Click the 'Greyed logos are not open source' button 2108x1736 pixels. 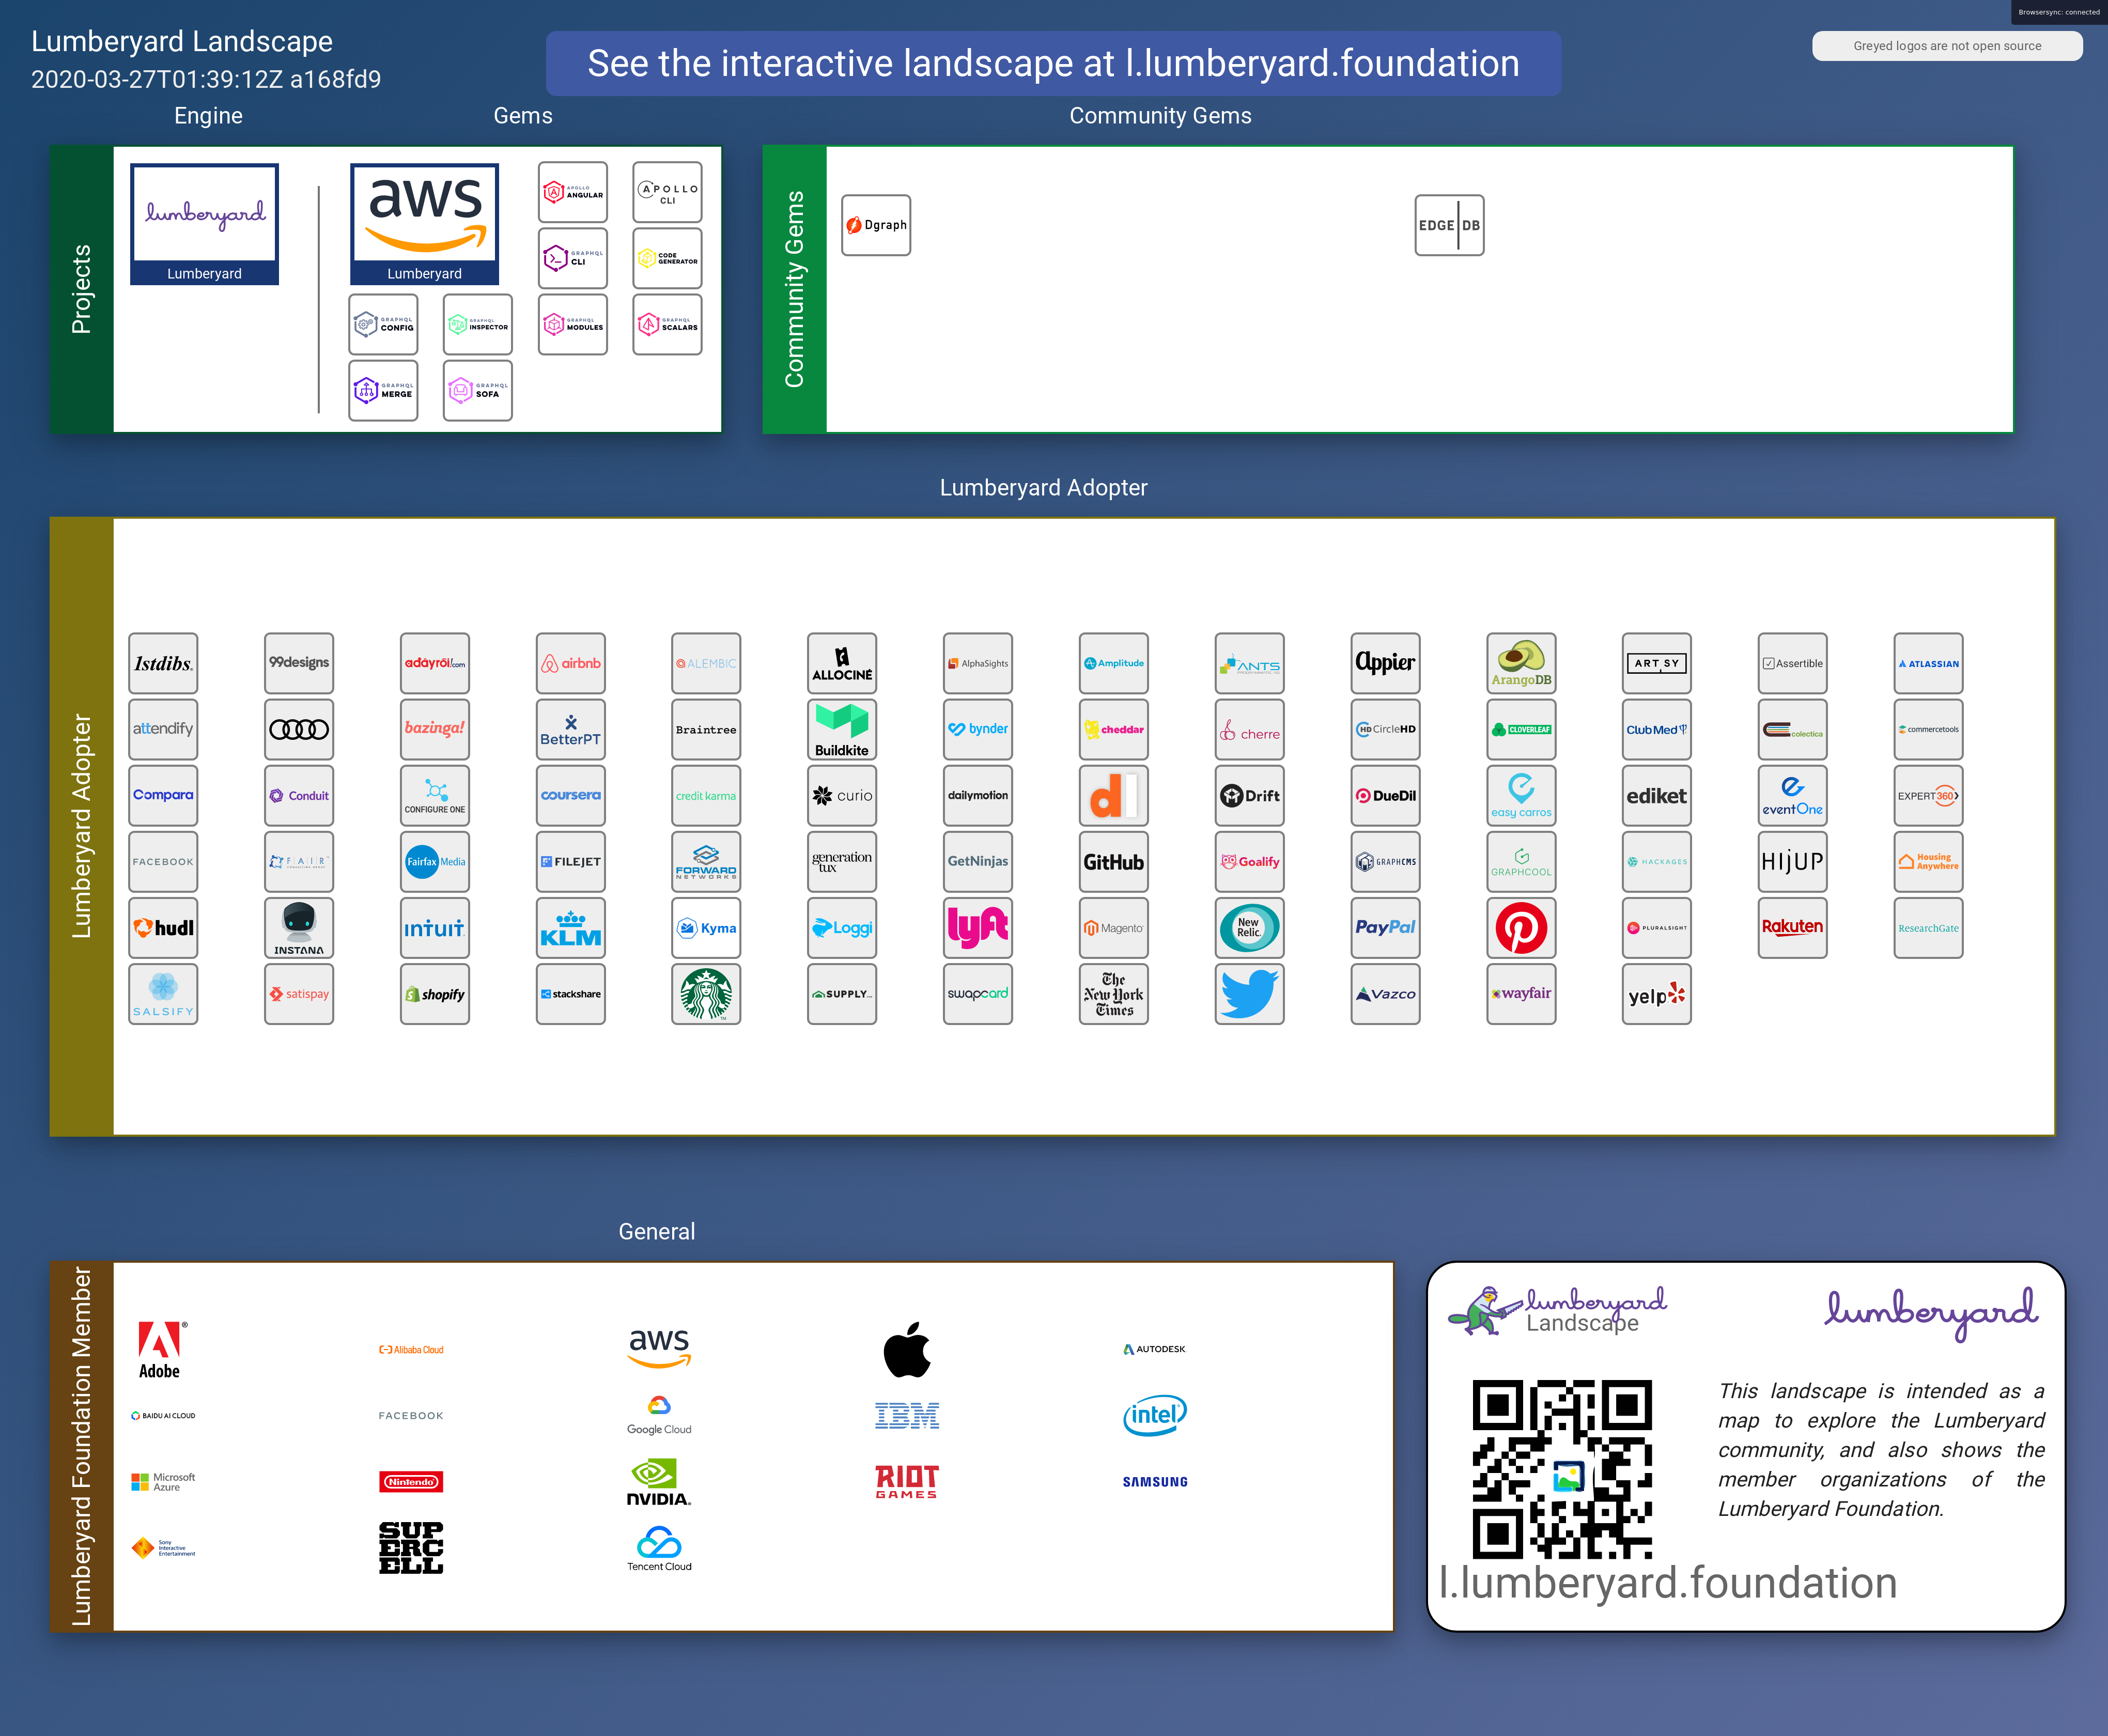pos(1946,46)
